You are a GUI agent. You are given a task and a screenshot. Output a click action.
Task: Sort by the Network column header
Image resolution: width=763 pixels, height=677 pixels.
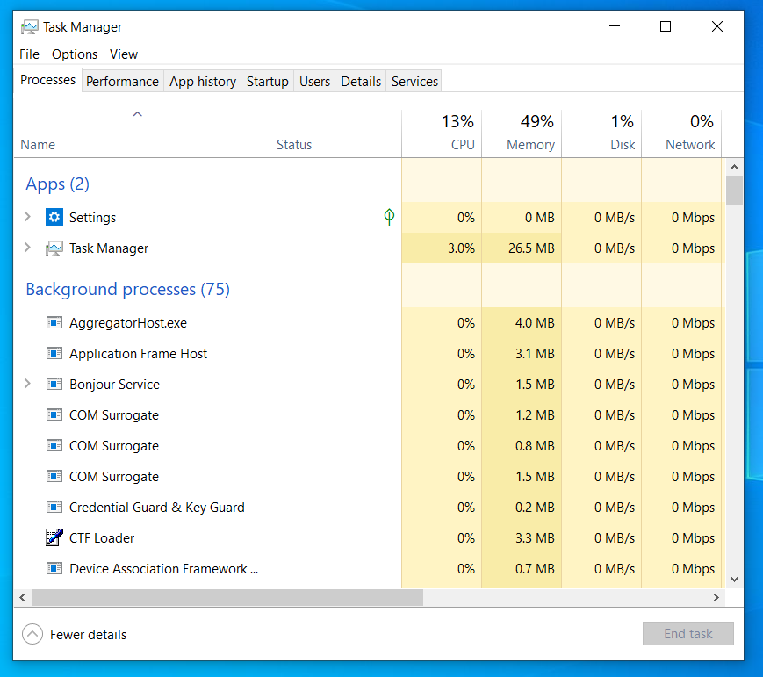(681, 133)
